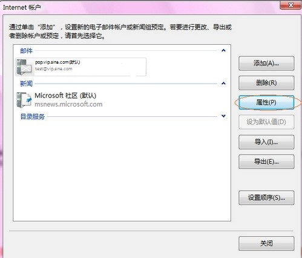Collapse the 邮件 section chevron

[x=223, y=50]
